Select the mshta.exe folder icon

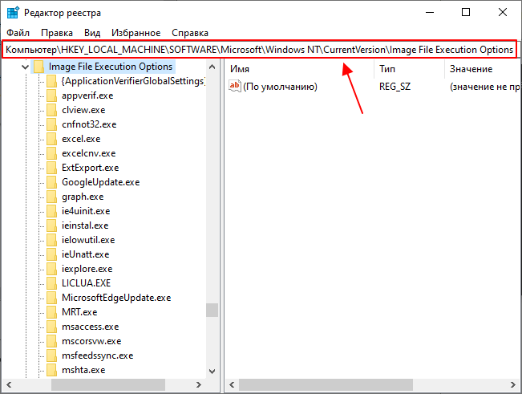tap(51, 370)
